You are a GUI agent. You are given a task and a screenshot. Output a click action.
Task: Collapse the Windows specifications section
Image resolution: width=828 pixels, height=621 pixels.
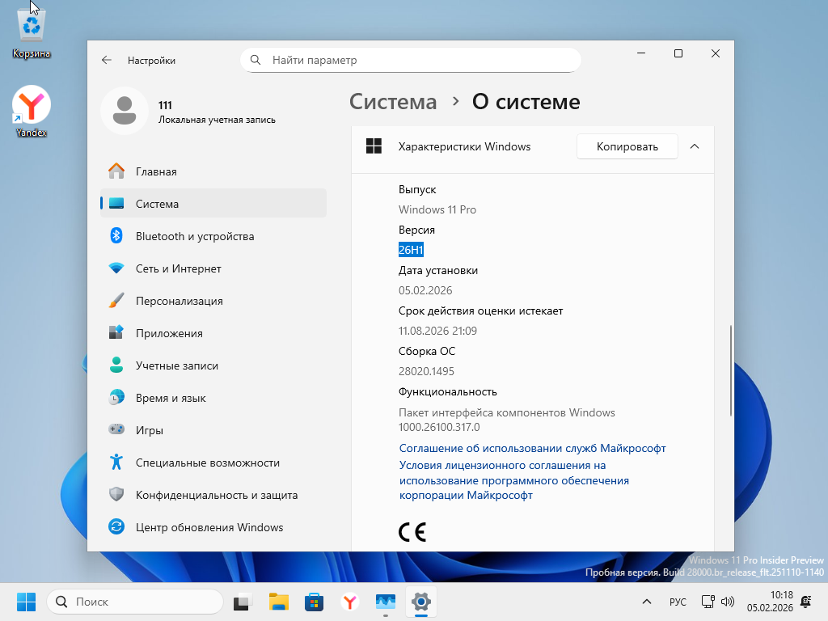(x=694, y=146)
